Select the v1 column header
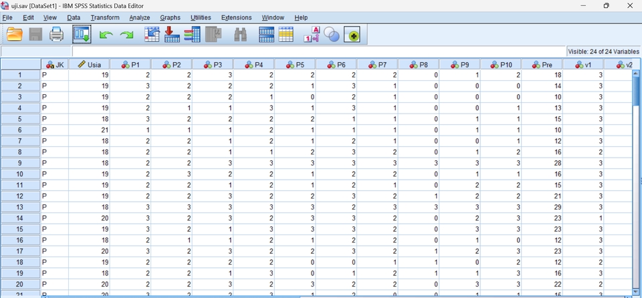 [x=583, y=65]
